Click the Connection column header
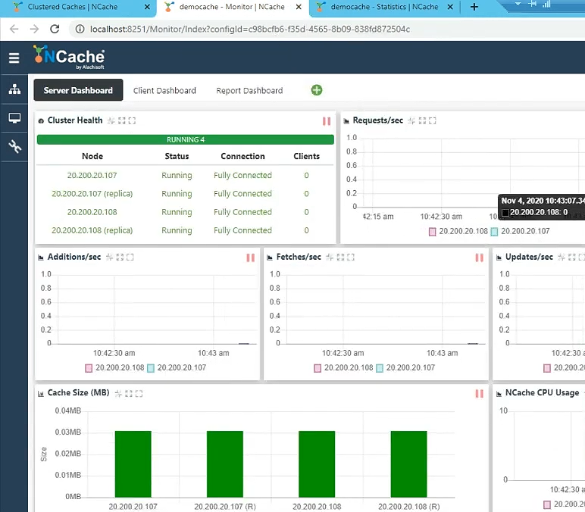 (x=243, y=156)
